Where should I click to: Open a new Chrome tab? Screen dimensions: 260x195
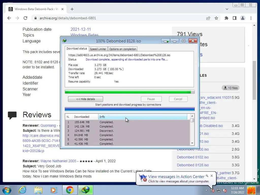pos(72,9)
